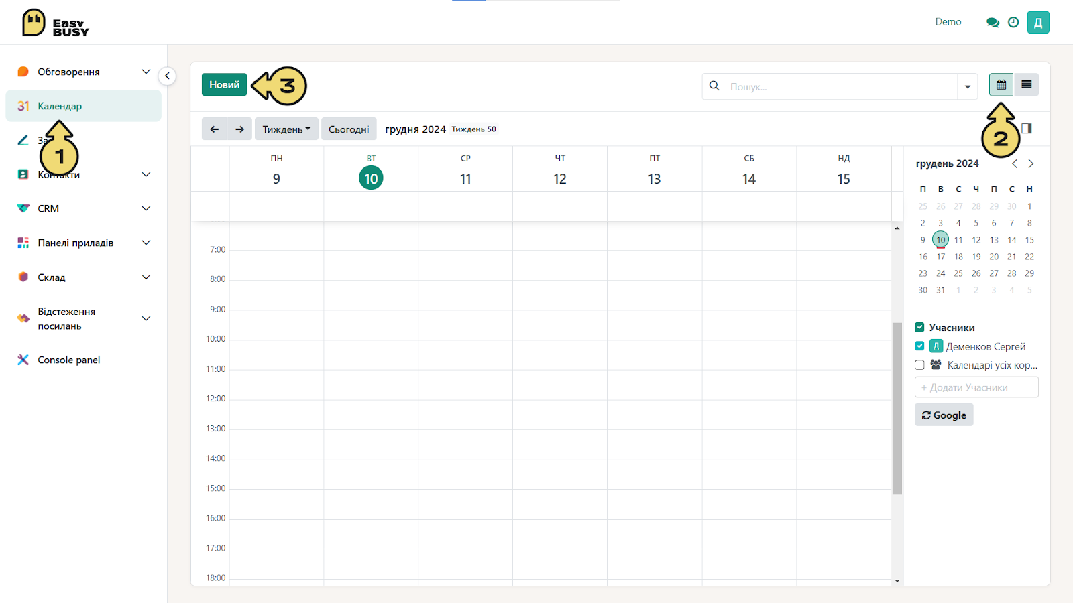The image size is (1073, 603).
Task: Sync with Google button
Action: [x=944, y=415]
